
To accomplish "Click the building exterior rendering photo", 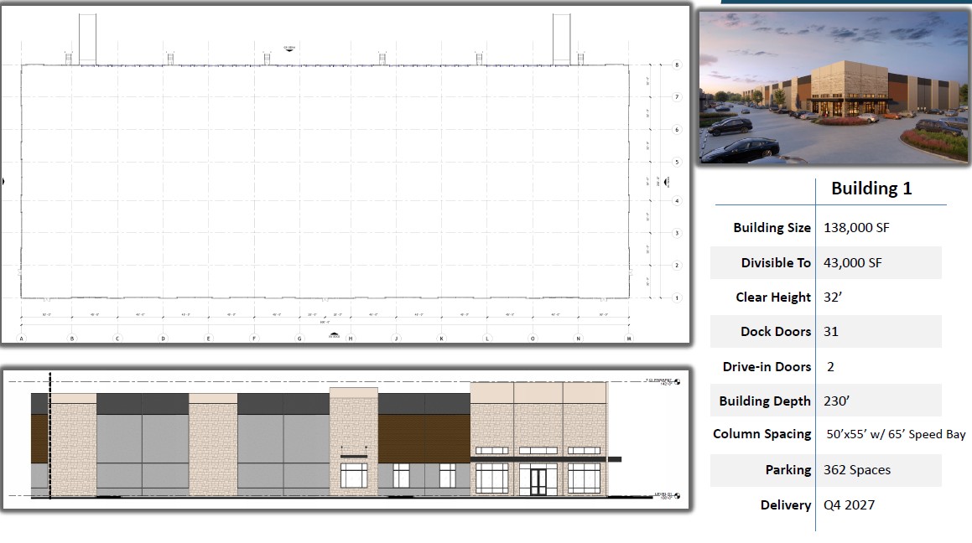I will (833, 86).
